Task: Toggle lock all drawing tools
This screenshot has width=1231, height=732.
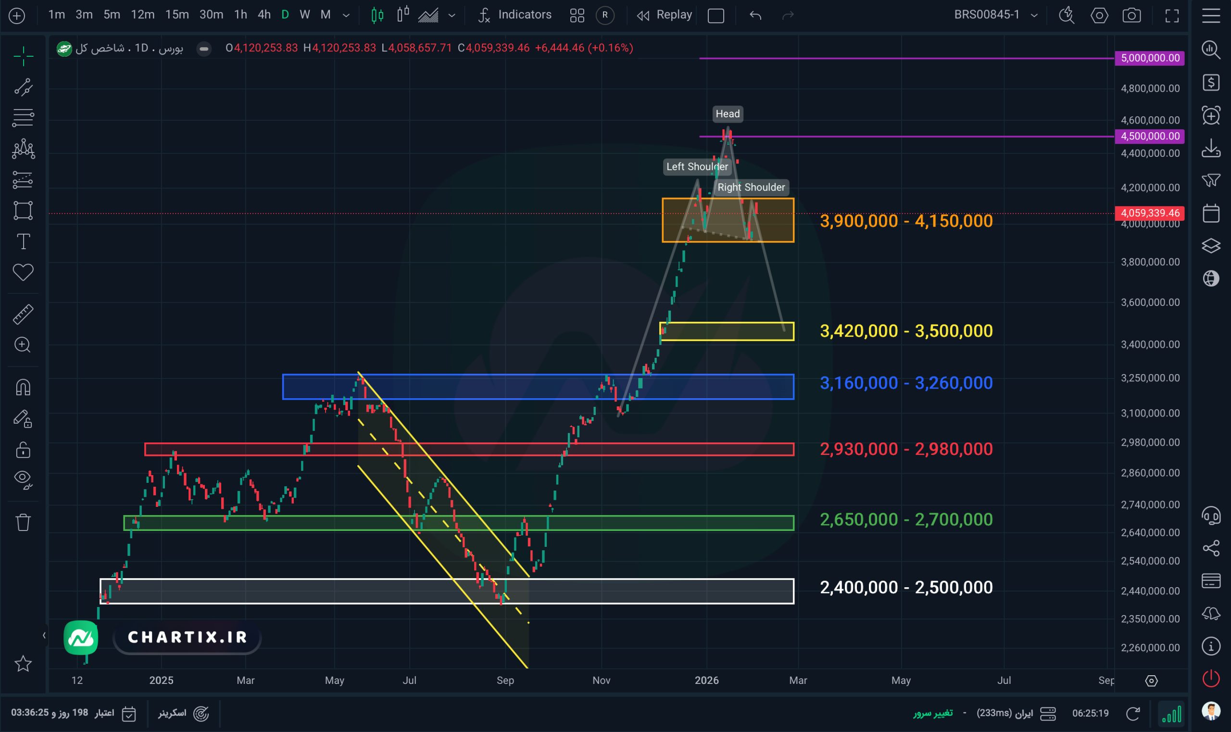Action: [x=23, y=450]
